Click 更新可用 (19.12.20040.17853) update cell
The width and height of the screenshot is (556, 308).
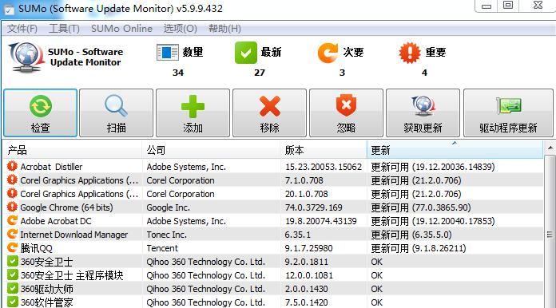click(x=433, y=221)
